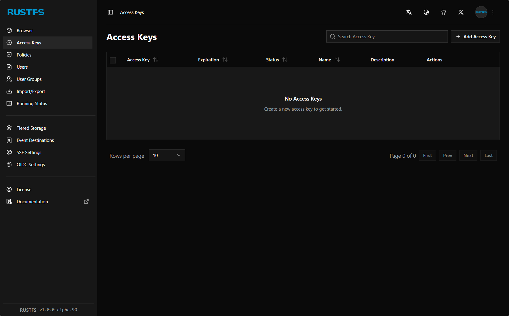Click the Policies shield icon
509x316 pixels.
[9, 55]
